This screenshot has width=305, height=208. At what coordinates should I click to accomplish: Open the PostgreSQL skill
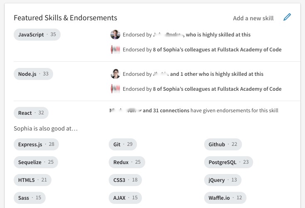click(x=228, y=162)
